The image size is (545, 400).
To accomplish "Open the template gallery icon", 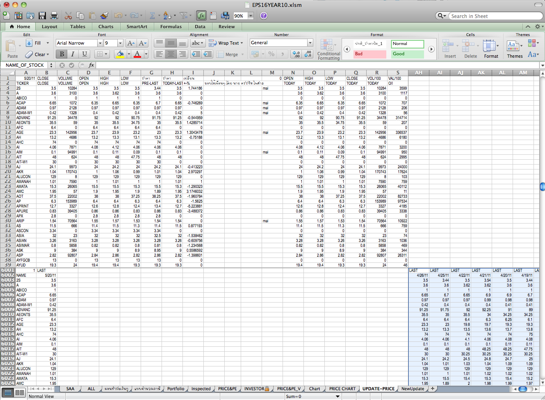I will (18, 16).
